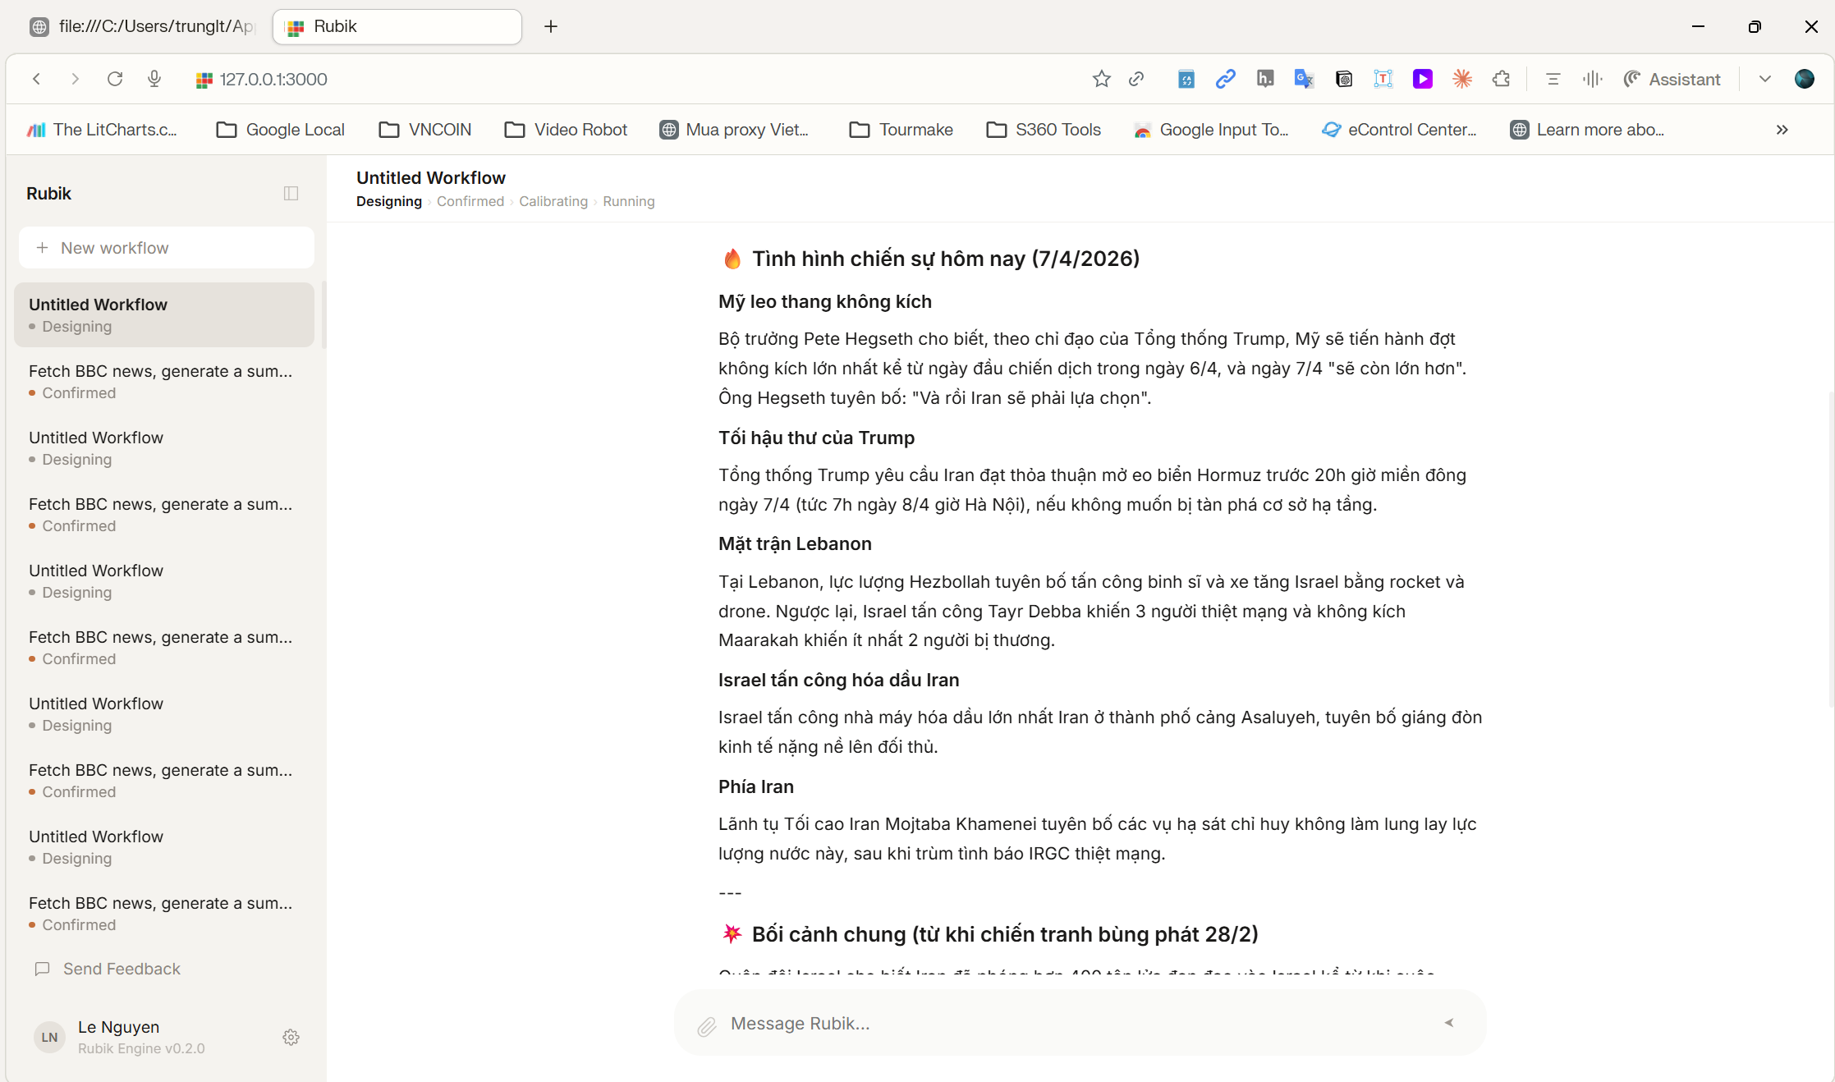Screen dimensions: 1835x1082
Task: Reload the page with the refresh icon
Action: 115,79
